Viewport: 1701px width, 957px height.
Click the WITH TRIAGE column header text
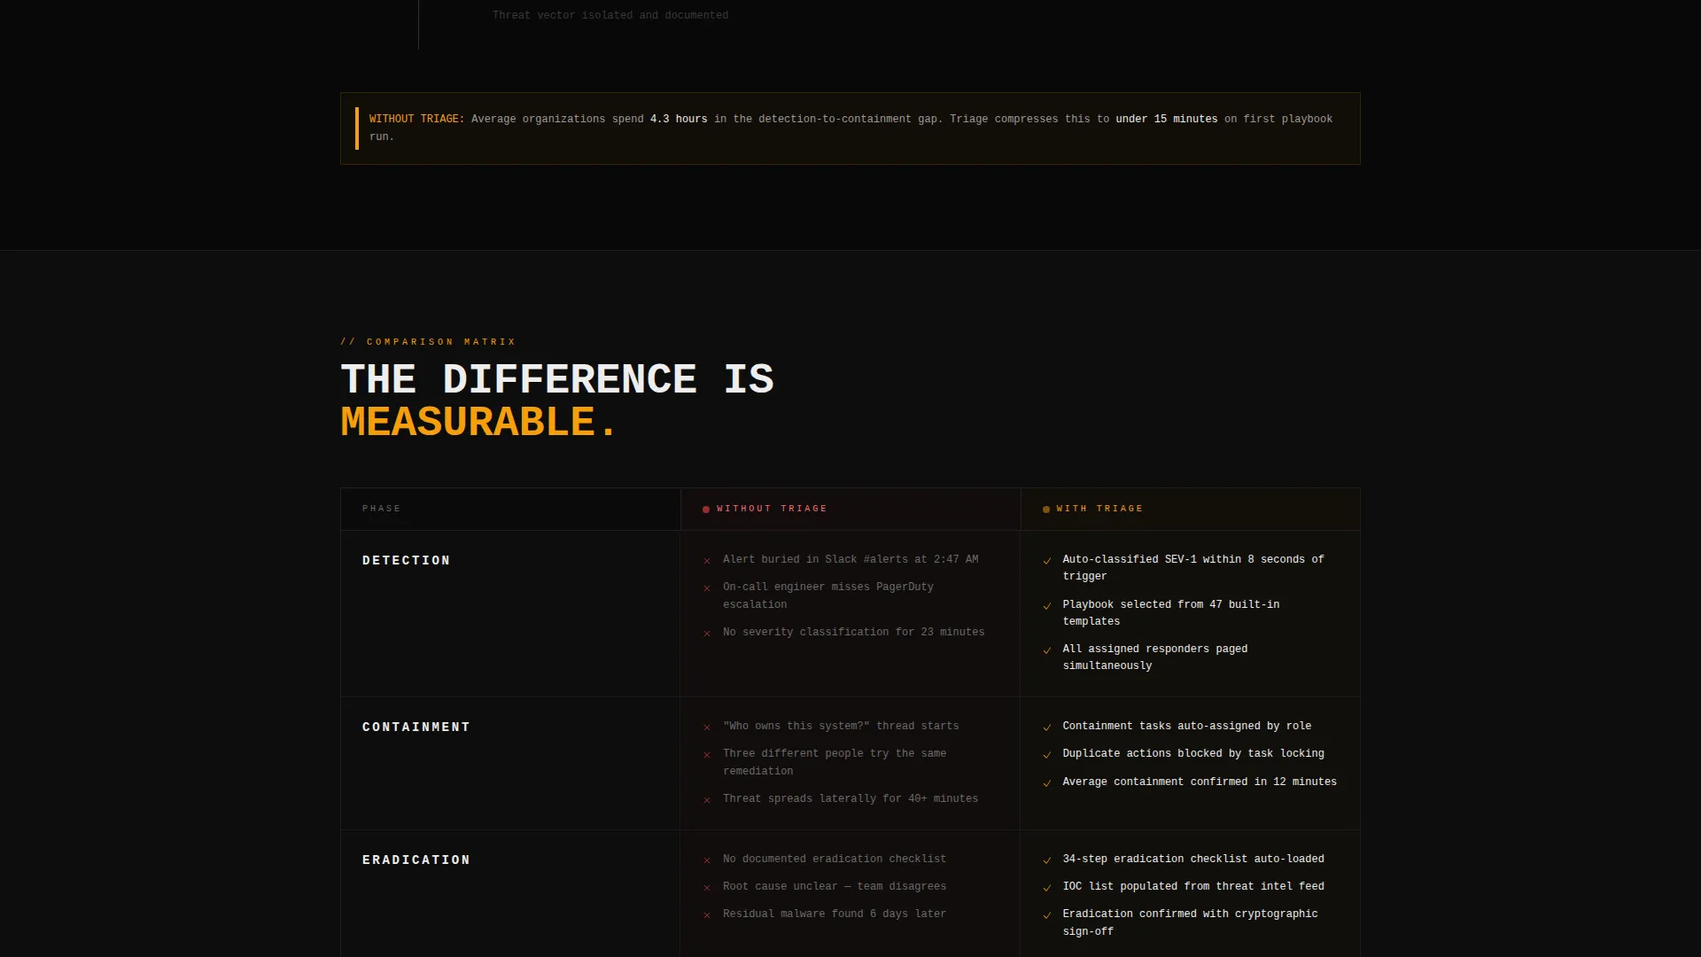[x=1099, y=509]
